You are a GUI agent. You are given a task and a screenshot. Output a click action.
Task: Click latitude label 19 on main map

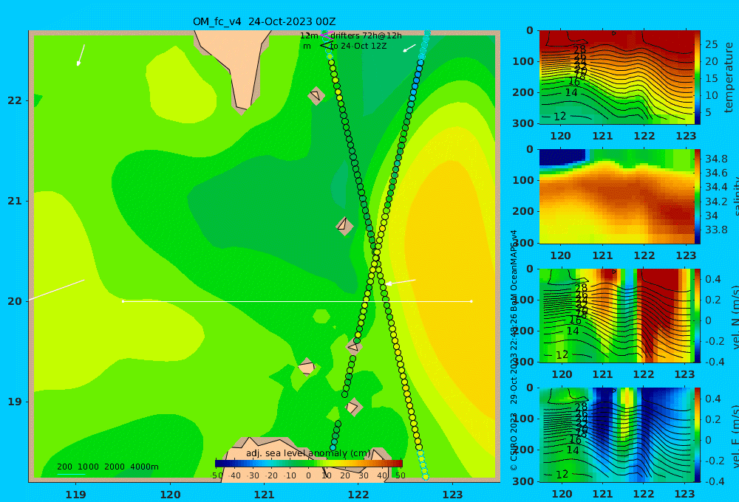coord(15,402)
